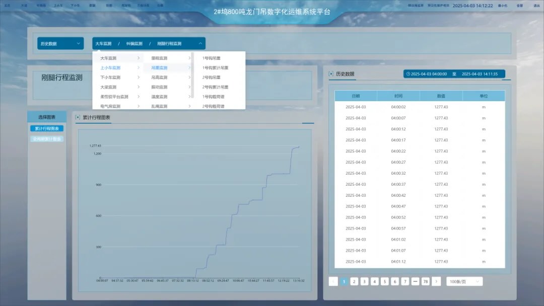544x306 pixels.
Task: Choose 2号钩累计吊重 in the cascader list
Action: coord(215,87)
